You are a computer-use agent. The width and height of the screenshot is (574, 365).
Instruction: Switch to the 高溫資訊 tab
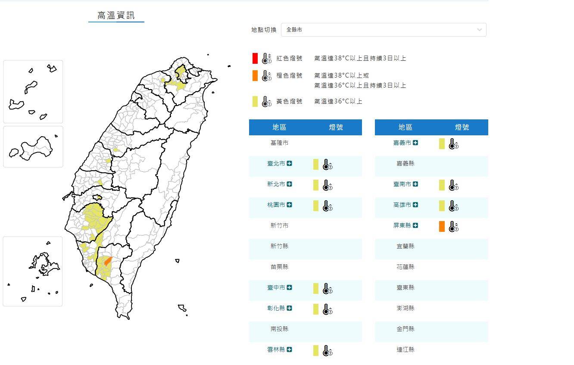click(116, 14)
